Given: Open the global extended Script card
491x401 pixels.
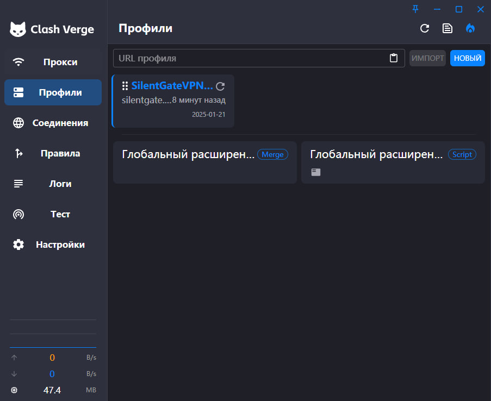Looking at the screenshot, I should click(x=393, y=162).
